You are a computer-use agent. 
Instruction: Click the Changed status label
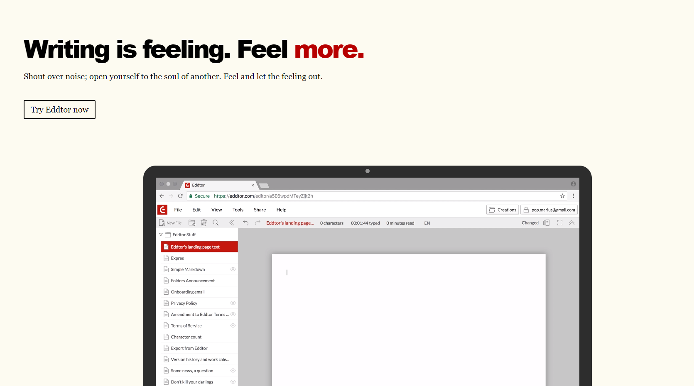(530, 223)
